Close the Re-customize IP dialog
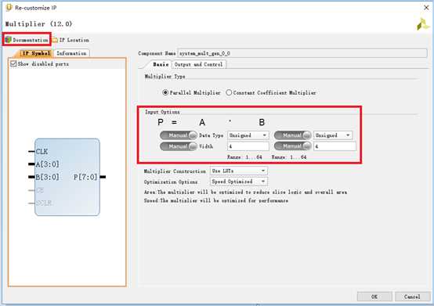This screenshot has height=306, width=434. point(426,8)
